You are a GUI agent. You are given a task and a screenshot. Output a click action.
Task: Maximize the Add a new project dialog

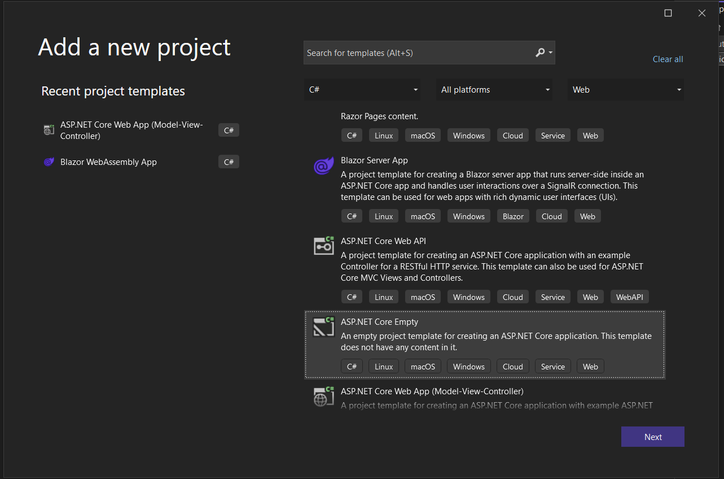[x=668, y=13]
